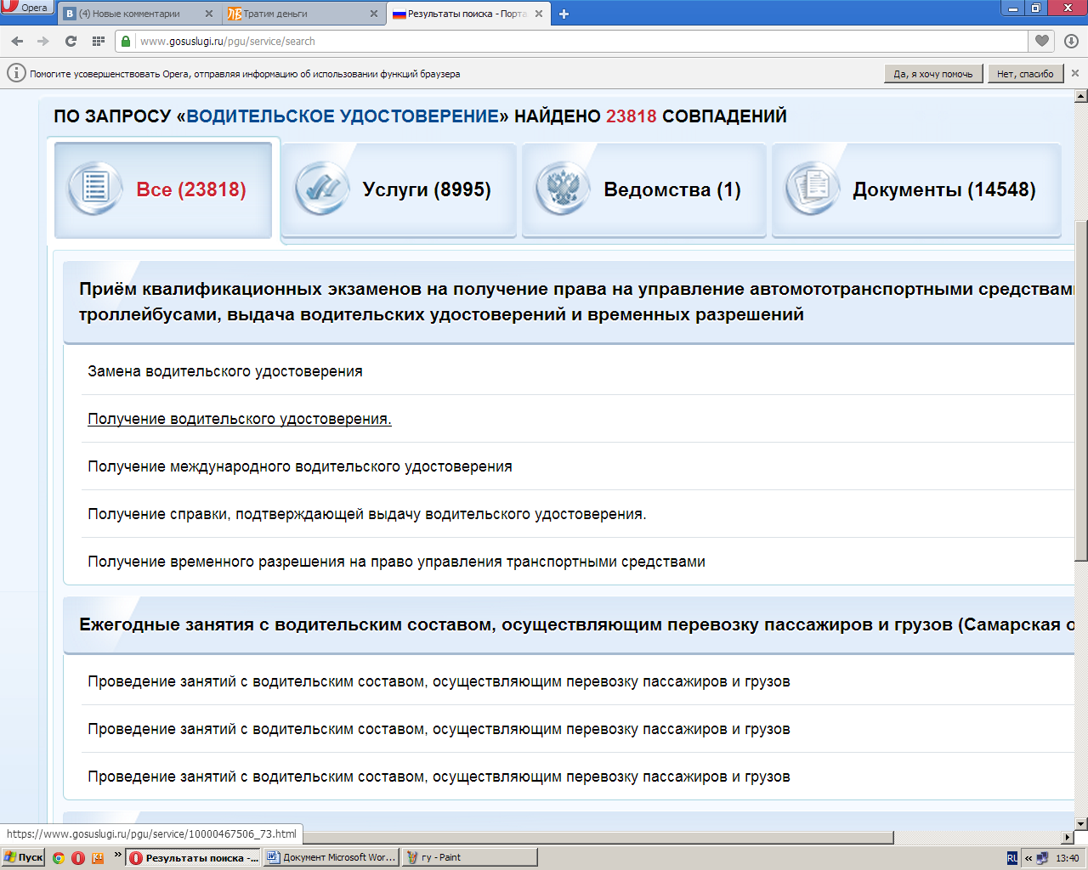Select the "Ведомства (1)" results tab
Viewport: 1088px width, 870px height.
click(x=644, y=189)
